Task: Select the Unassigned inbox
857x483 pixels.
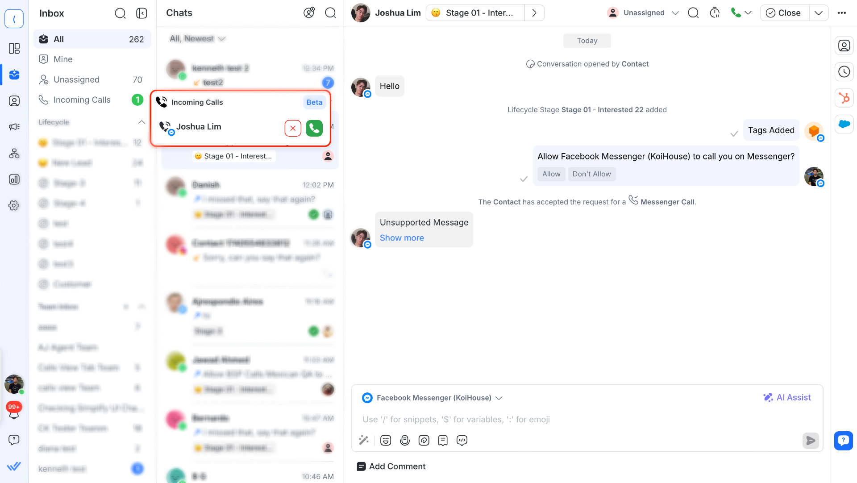Action: pos(76,79)
